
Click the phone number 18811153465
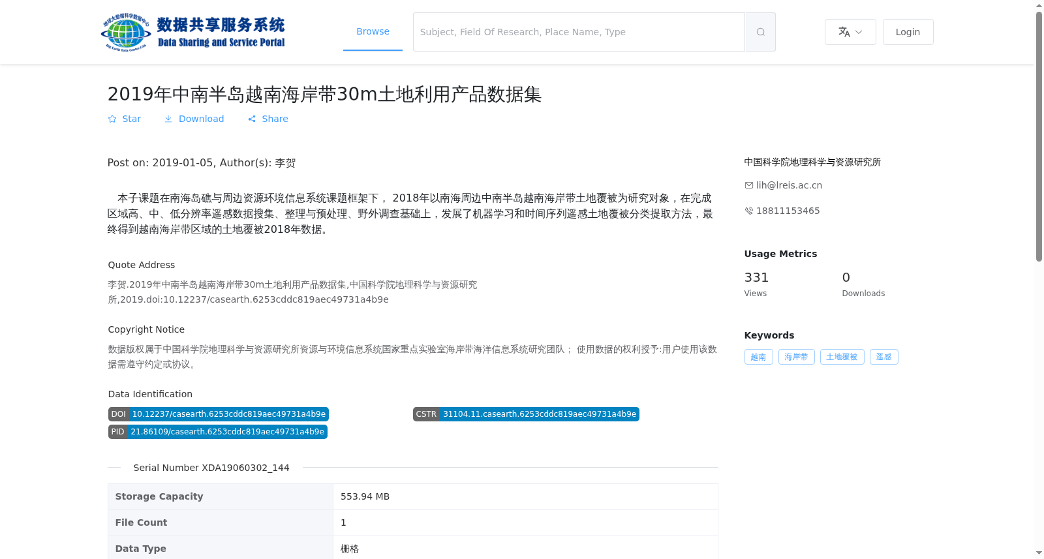point(788,211)
